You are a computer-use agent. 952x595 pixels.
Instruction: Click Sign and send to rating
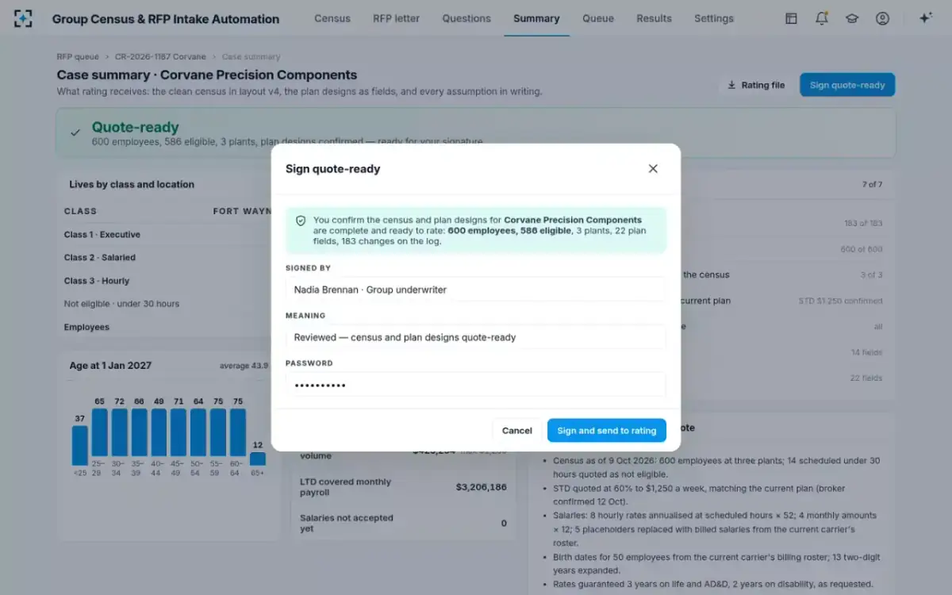point(607,430)
